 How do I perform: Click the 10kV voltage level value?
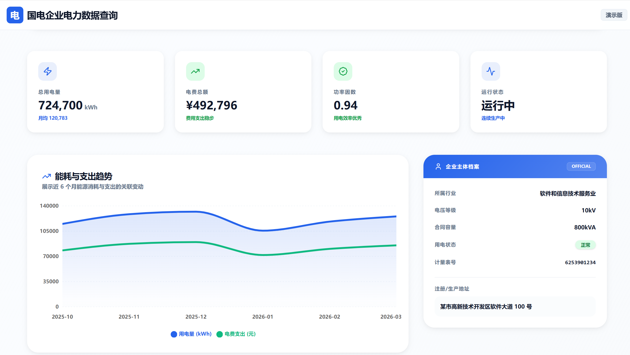[589, 211]
